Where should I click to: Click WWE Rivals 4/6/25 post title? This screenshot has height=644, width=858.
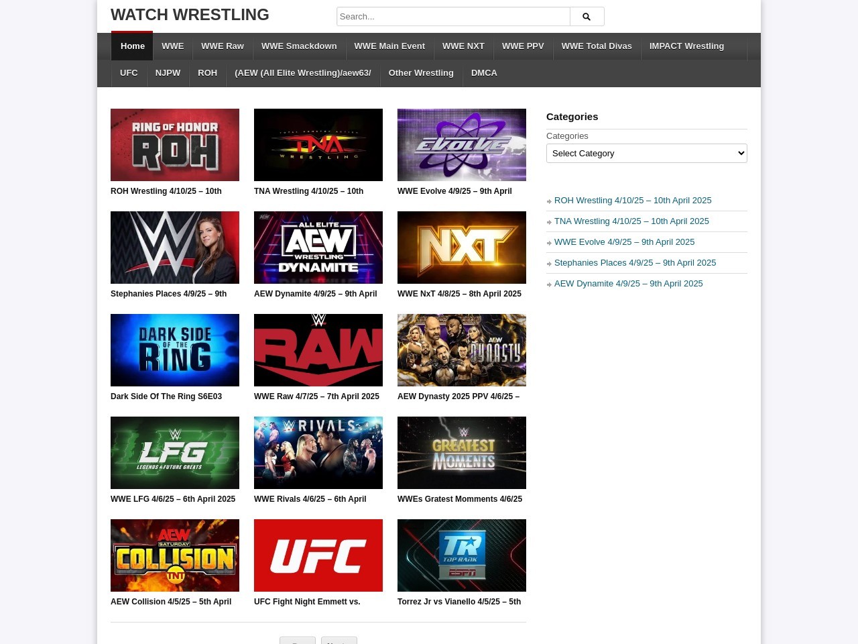click(310, 499)
